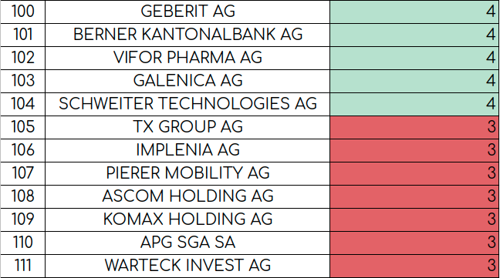Select the red score cell for TX GROUP AG
The image size is (500, 278).
click(414, 127)
